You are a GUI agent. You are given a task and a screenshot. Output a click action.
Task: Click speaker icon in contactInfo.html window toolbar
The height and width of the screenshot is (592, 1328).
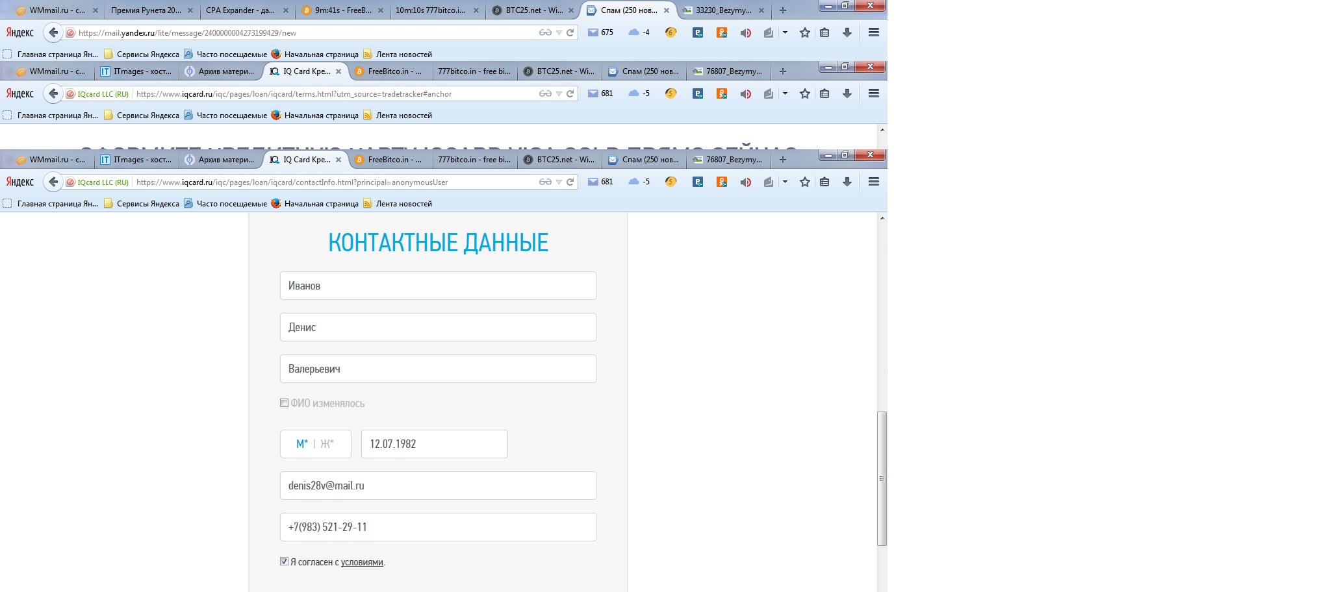tap(746, 182)
